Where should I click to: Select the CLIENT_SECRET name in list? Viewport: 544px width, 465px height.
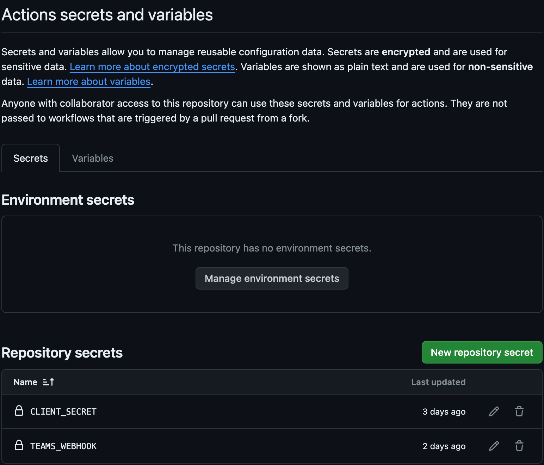coord(63,411)
